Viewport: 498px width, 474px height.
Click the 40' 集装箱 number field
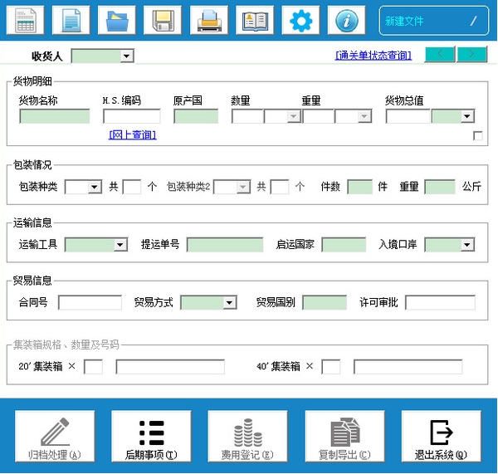point(408,367)
